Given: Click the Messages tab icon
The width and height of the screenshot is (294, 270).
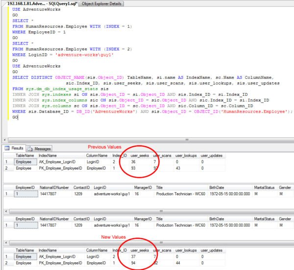Looking at the screenshot, I should [x=30, y=149].
